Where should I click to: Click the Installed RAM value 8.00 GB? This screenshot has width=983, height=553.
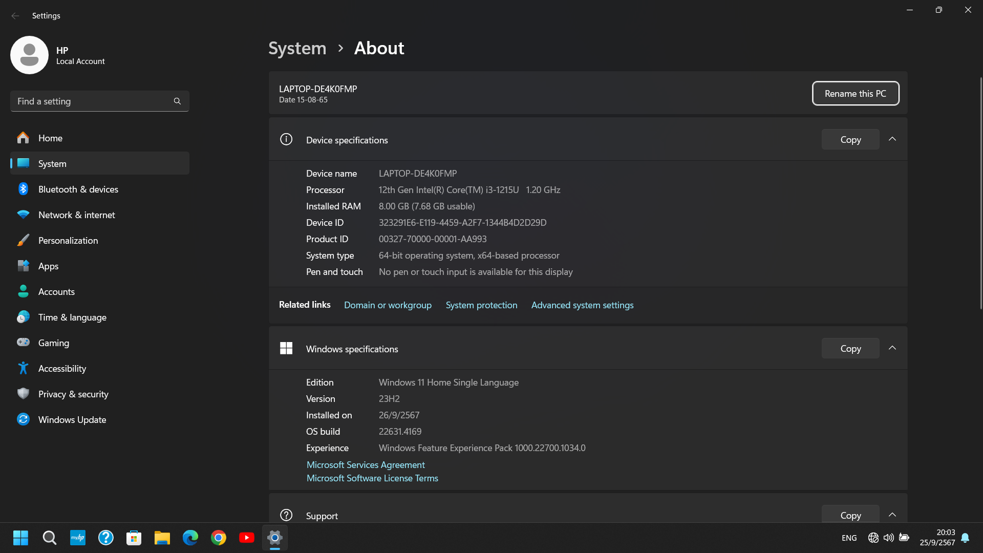click(426, 206)
